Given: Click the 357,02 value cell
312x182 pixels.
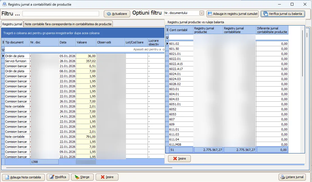Looking at the screenshot, I should tap(86, 61).
